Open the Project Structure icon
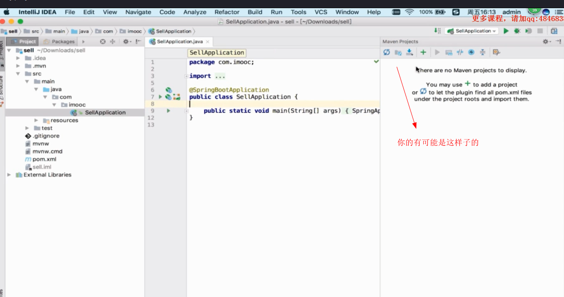 tap(554, 31)
